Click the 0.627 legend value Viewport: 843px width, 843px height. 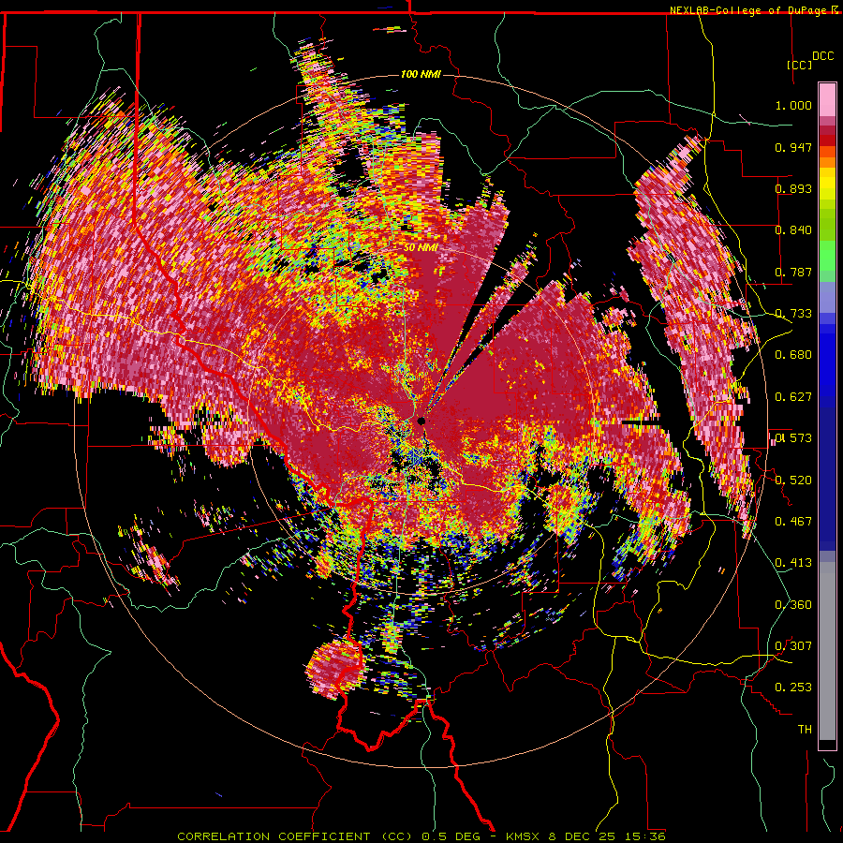point(793,397)
